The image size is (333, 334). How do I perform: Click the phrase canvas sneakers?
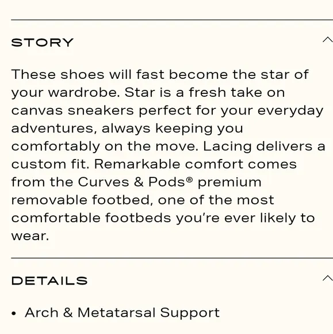(72, 111)
